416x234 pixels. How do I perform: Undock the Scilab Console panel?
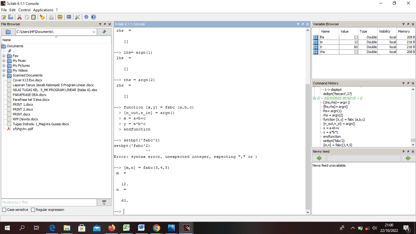(303, 24)
